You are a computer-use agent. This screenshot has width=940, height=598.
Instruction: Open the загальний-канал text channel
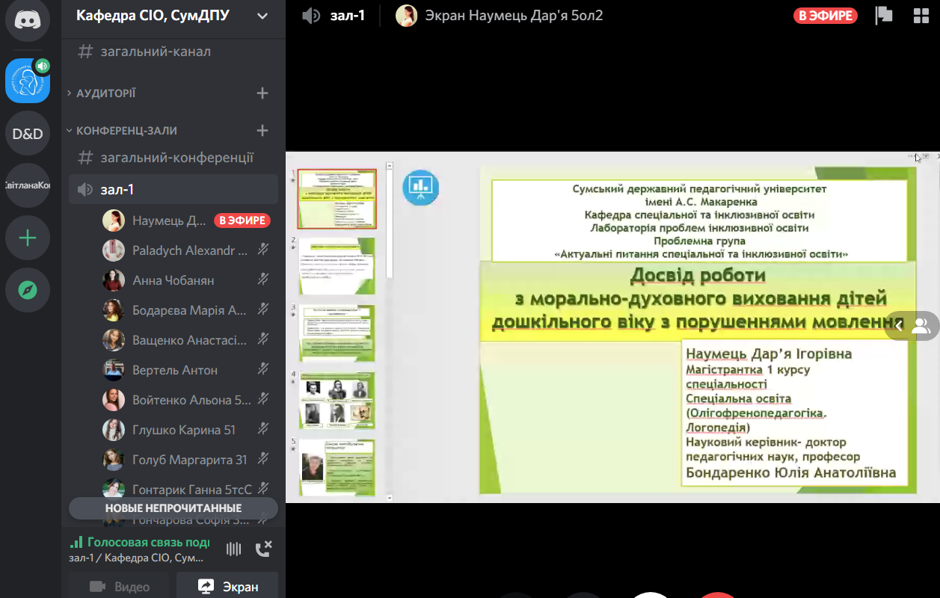[156, 52]
